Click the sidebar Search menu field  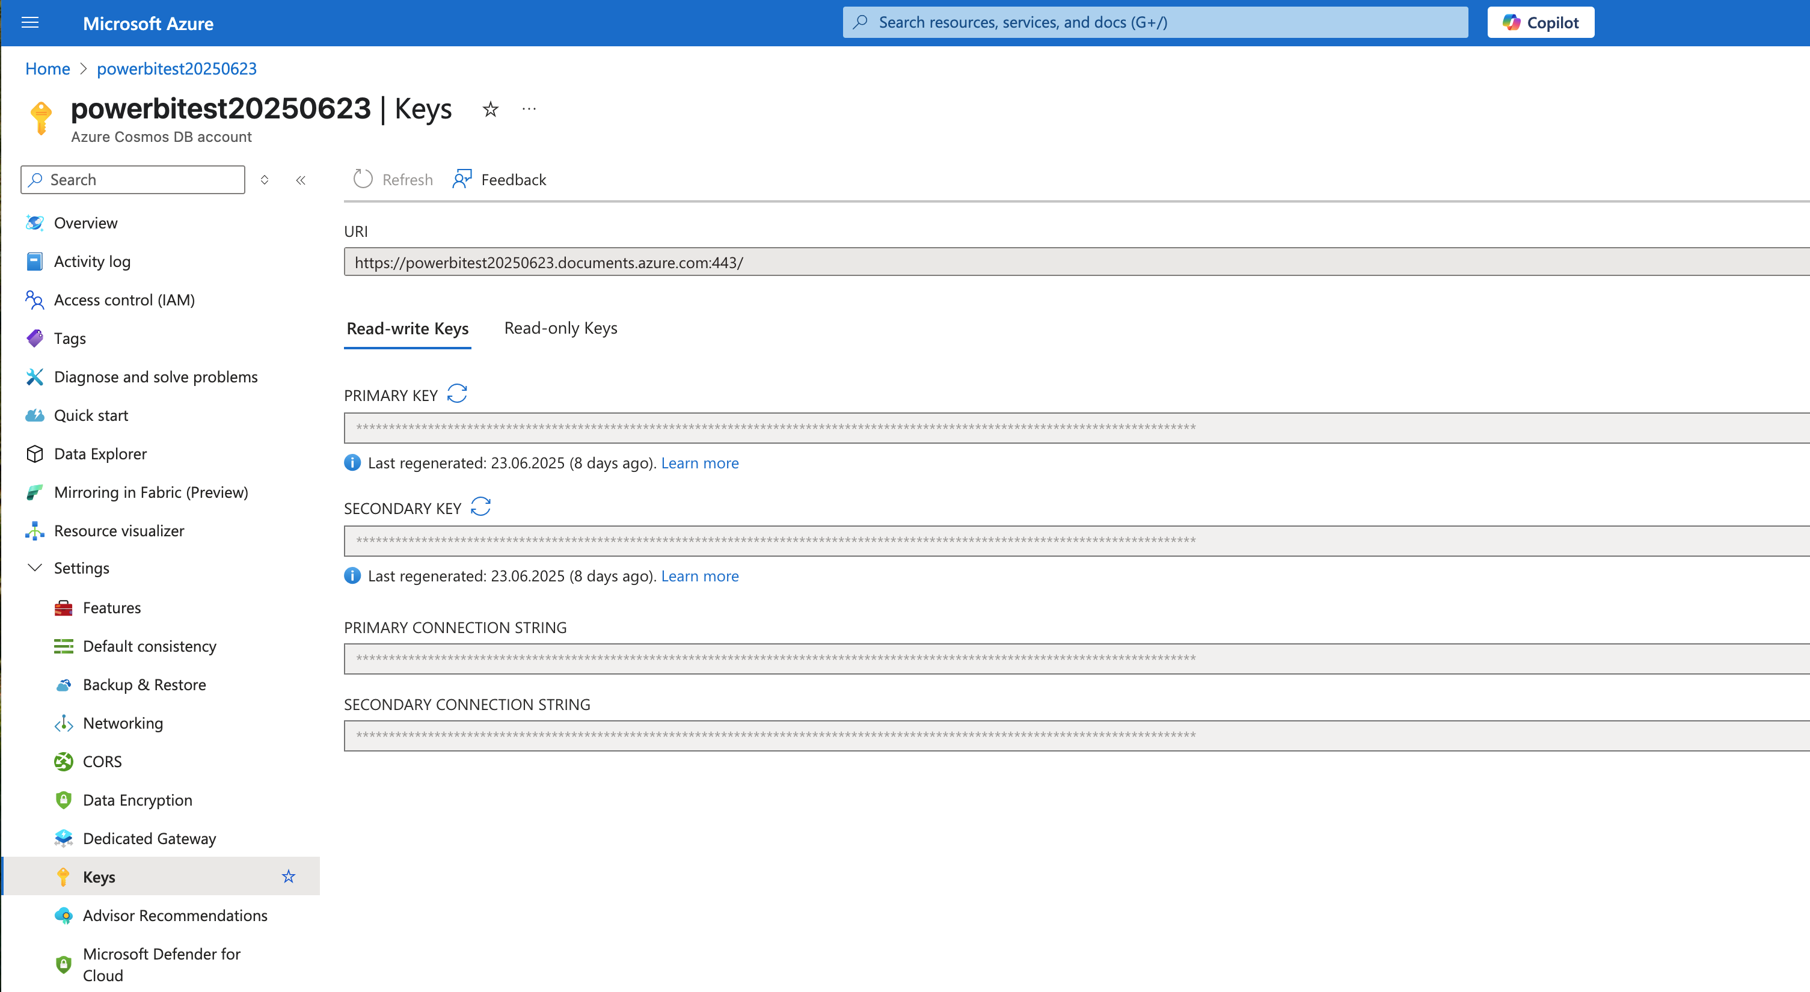(133, 180)
